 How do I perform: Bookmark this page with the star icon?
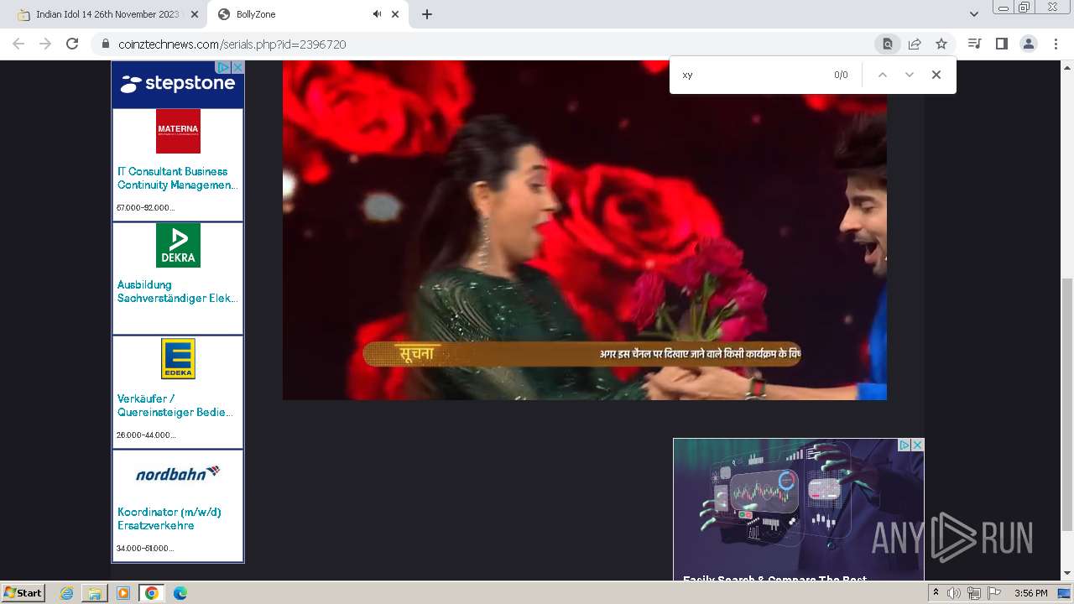pos(941,44)
